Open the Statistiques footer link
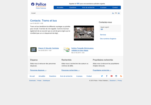This screenshot has height=105, width=151. click(x=46, y=80)
